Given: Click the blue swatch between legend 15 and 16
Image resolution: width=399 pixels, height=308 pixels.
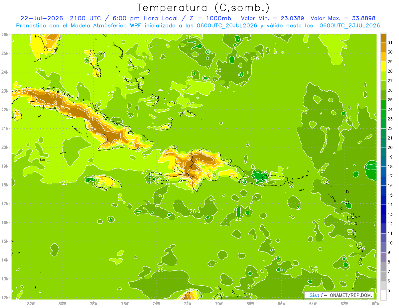Looking at the screenshot, I should pyautogui.click(x=383, y=190).
